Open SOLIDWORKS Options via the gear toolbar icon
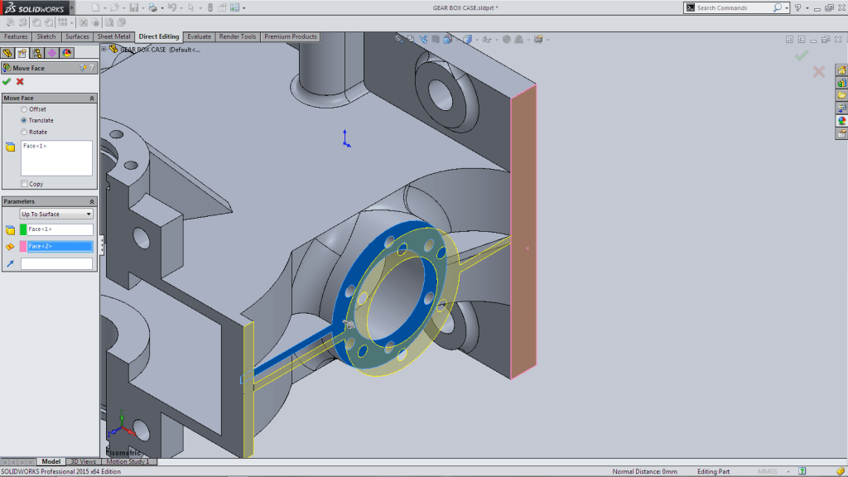Viewport: 848px width, 477px height. 234,7
